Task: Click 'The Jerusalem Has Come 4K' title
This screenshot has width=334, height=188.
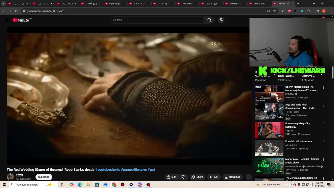Action: pos(301,178)
